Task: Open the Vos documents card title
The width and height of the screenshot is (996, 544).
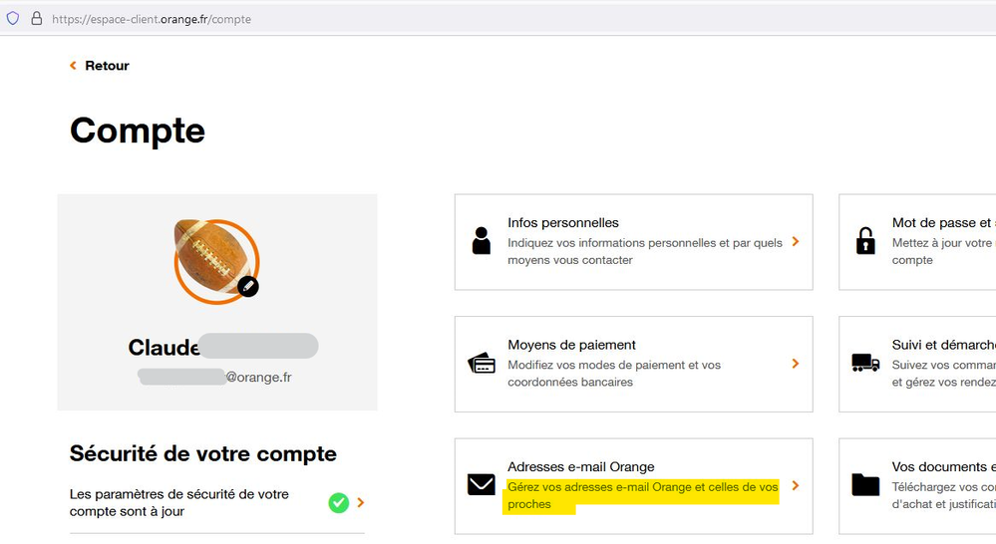Action: tap(943, 466)
